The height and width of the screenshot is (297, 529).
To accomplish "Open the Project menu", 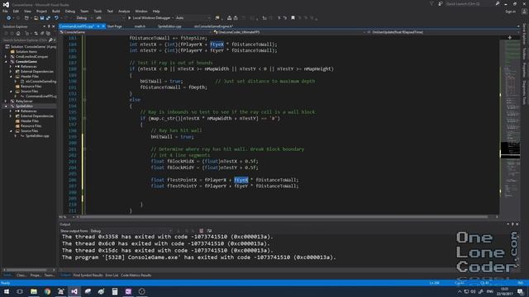I will pos(41,11).
